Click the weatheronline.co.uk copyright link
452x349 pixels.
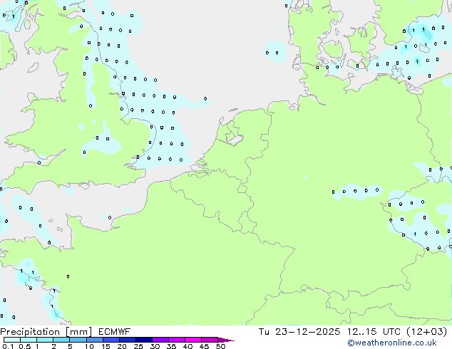coord(391,343)
